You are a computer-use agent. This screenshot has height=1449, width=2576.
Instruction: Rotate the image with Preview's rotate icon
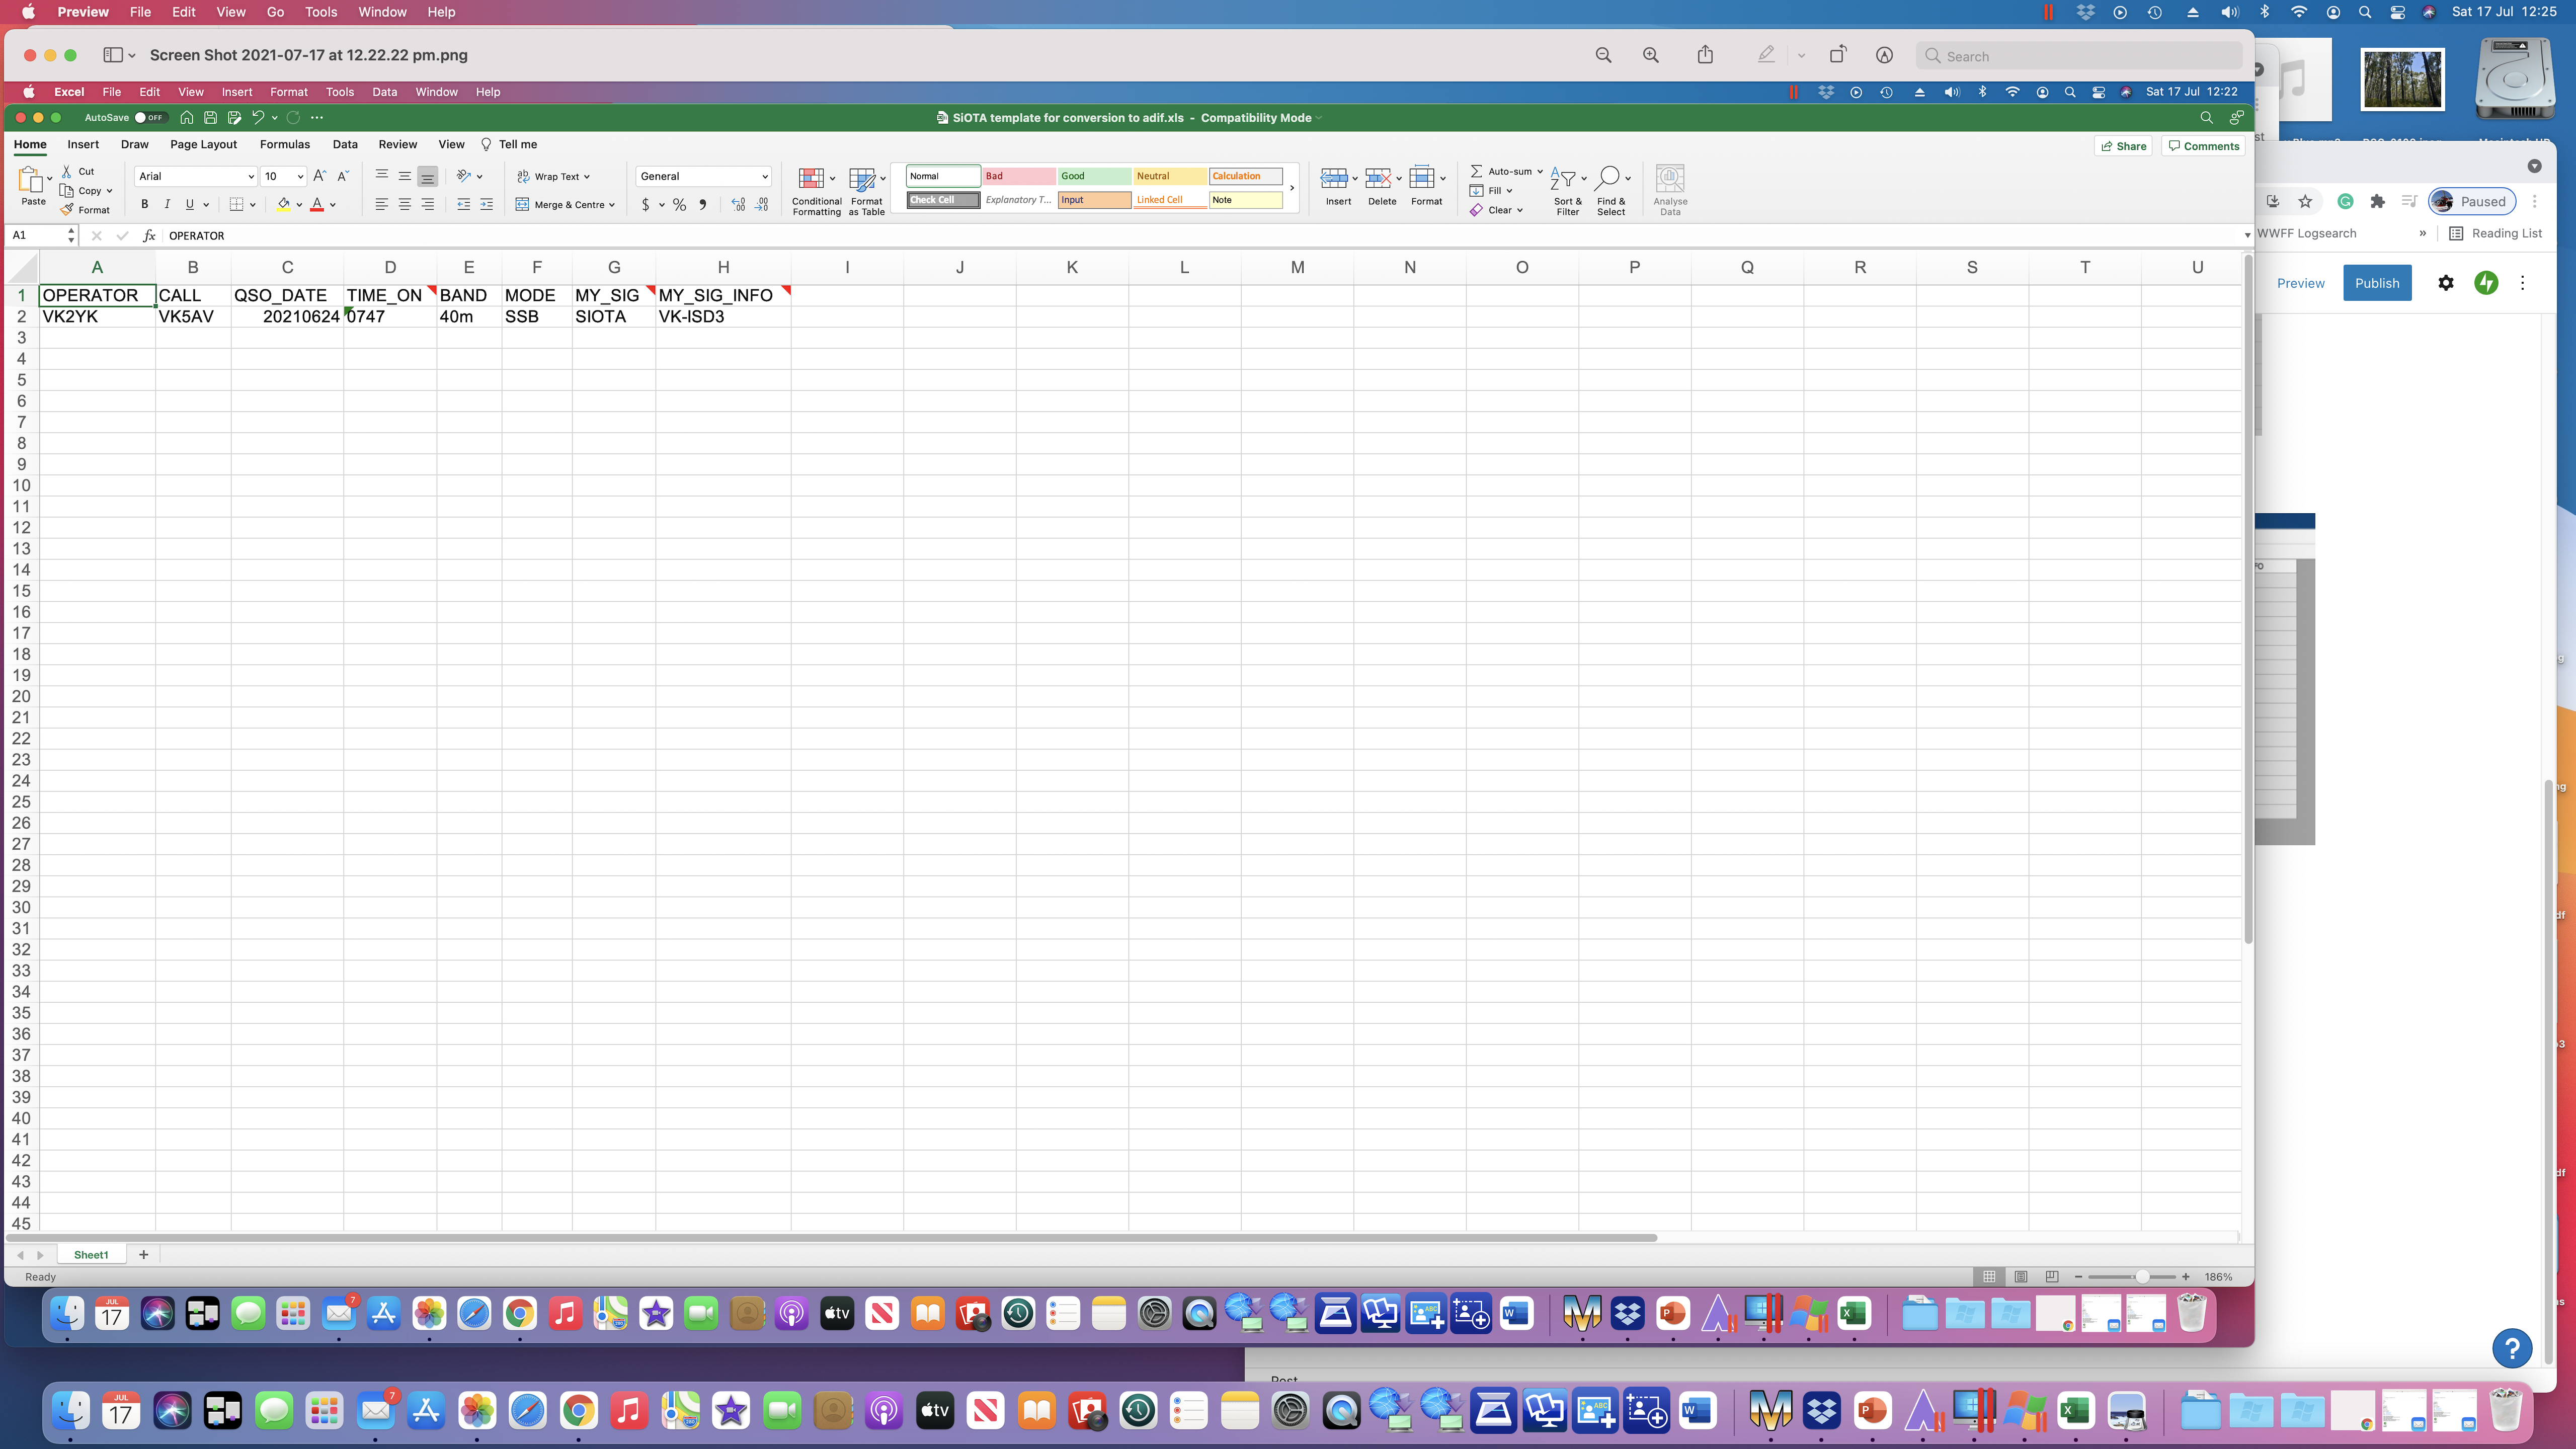point(1837,56)
